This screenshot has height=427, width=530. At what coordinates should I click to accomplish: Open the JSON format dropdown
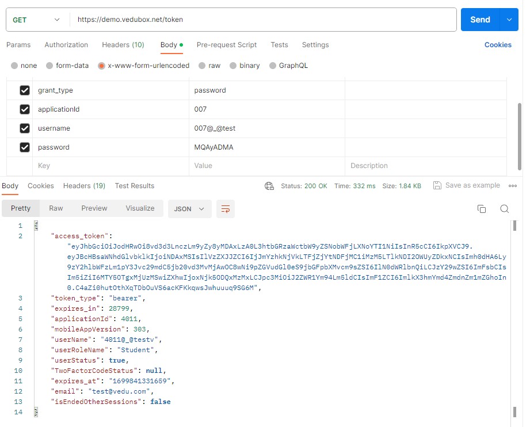pyautogui.click(x=189, y=209)
